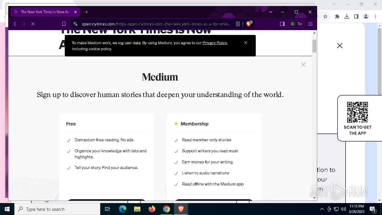Click 'Read member-only stories' text
This screenshot has width=382, height=215.
coord(207,140)
